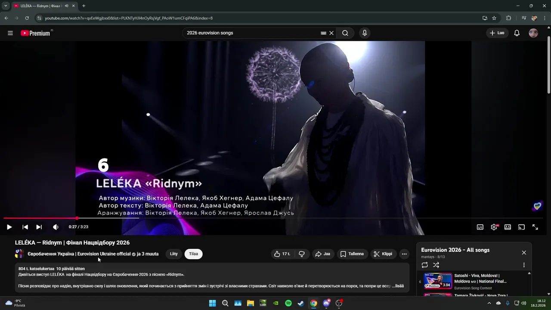Play the paused video
The width and height of the screenshot is (551, 310).
pos(9,227)
